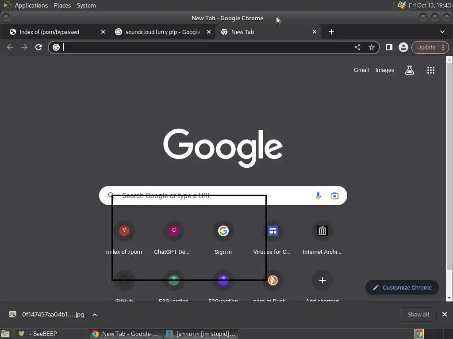This screenshot has height=339, width=453.
Task: Open the side panel icon
Action: tap(389, 47)
